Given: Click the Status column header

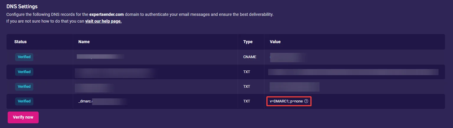Looking at the screenshot, I should 20,42.
